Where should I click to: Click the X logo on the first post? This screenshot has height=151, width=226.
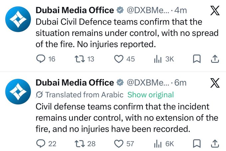215,10
